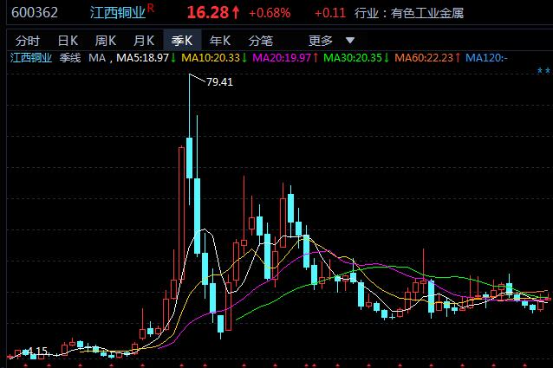This screenshot has height=368, width=553.
Task: Click the 79.41 high price label
Action: [x=219, y=82]
